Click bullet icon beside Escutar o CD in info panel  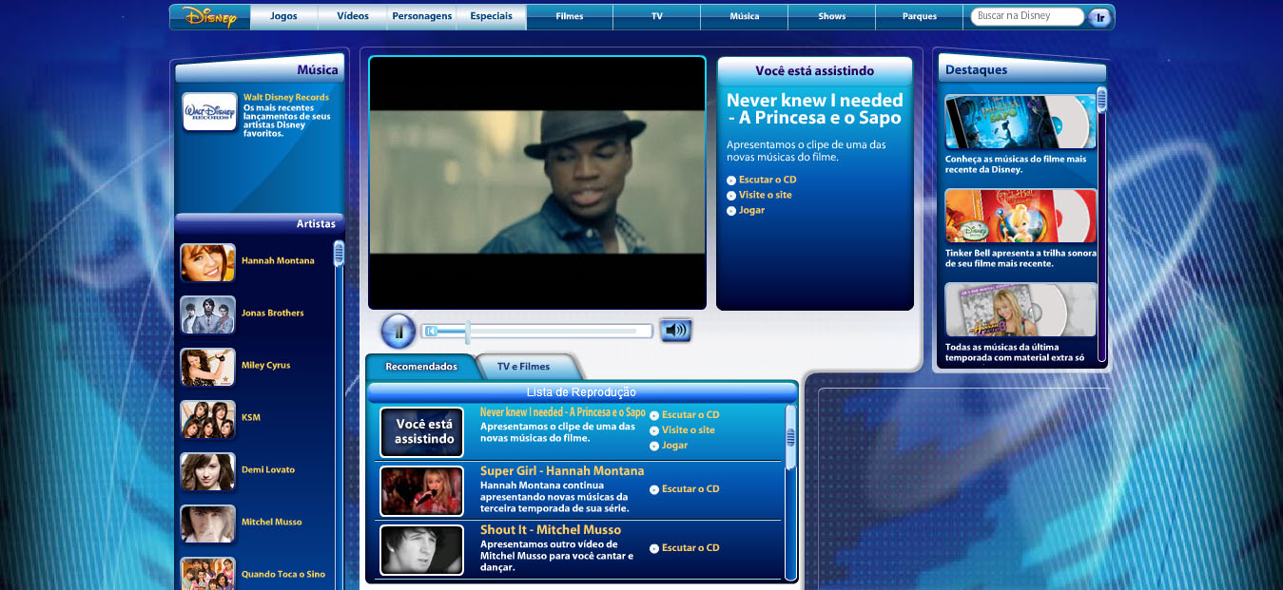(x=731, y=181)
